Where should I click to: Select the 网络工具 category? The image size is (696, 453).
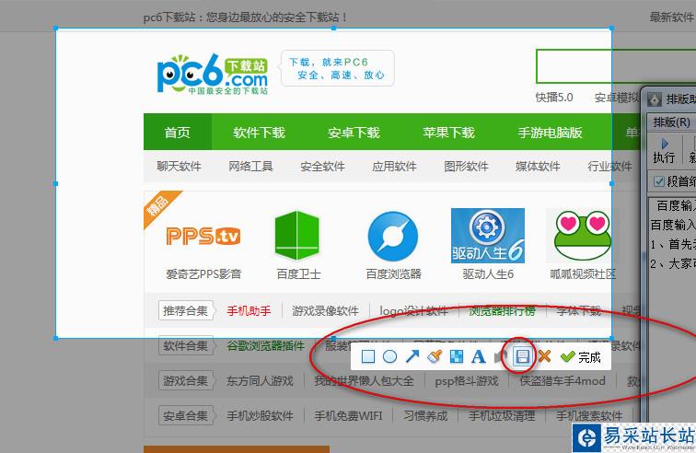click(250, 167)
